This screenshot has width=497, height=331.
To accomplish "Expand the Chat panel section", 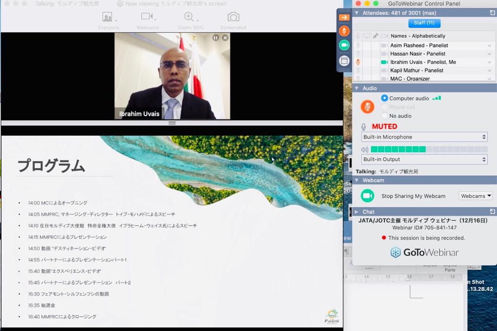I will (357, 212).
